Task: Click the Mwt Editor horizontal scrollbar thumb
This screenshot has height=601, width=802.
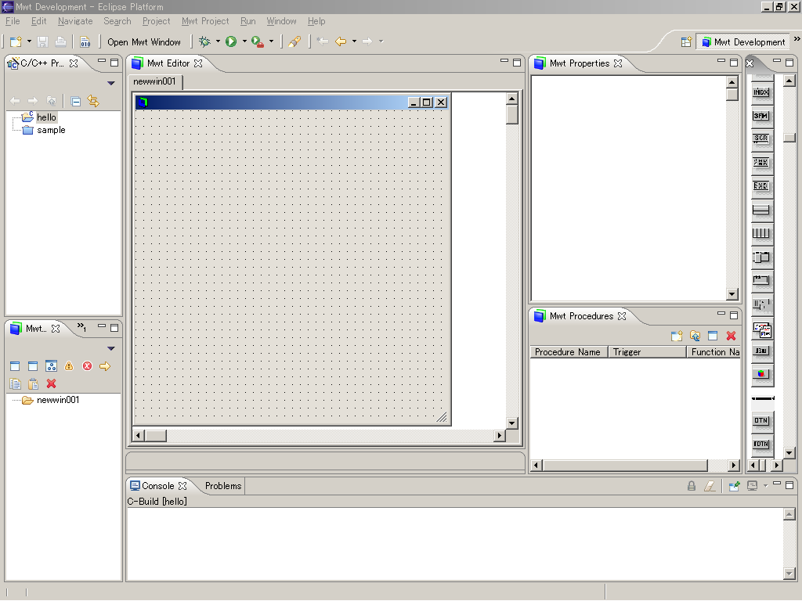Action: click(156, 435)
